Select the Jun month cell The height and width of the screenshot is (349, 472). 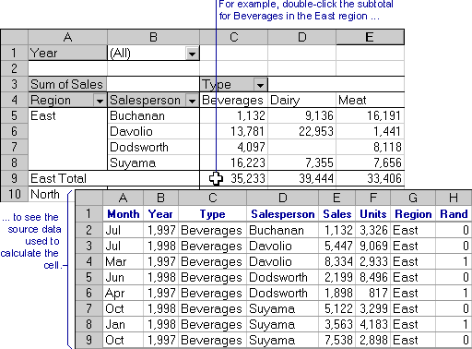[123, 277]
